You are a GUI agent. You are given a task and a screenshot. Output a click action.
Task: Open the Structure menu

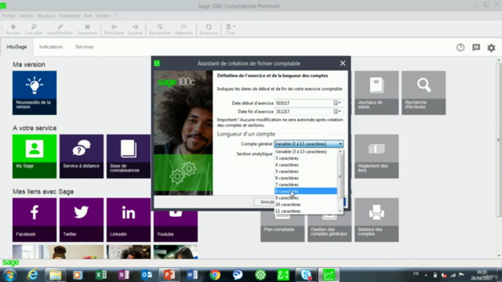[x=45, y=16]
